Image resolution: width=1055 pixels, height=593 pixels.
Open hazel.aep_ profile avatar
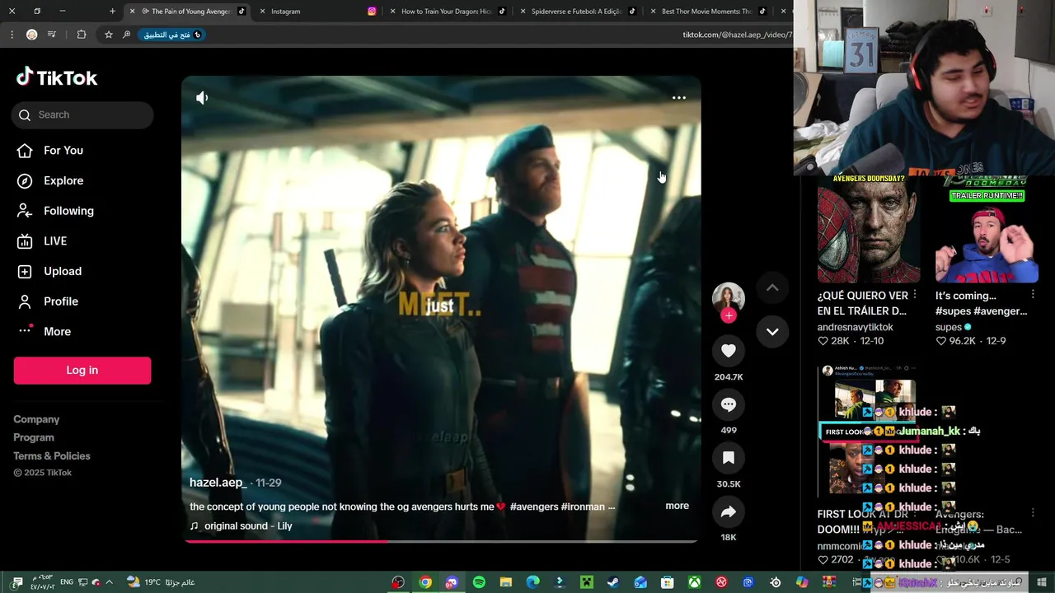click(x=729, y=298)
